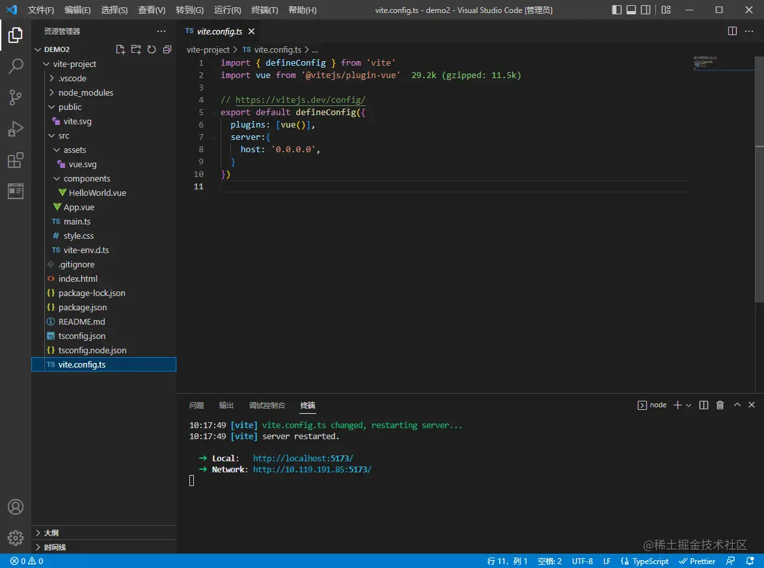The image size is (764, 568).
Task: Open the Source Control view
Action: point(16,98)
